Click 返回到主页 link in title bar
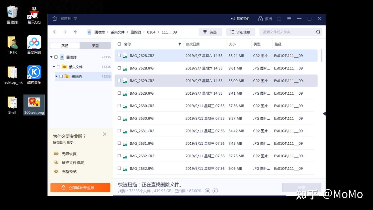 coord(69,19)
